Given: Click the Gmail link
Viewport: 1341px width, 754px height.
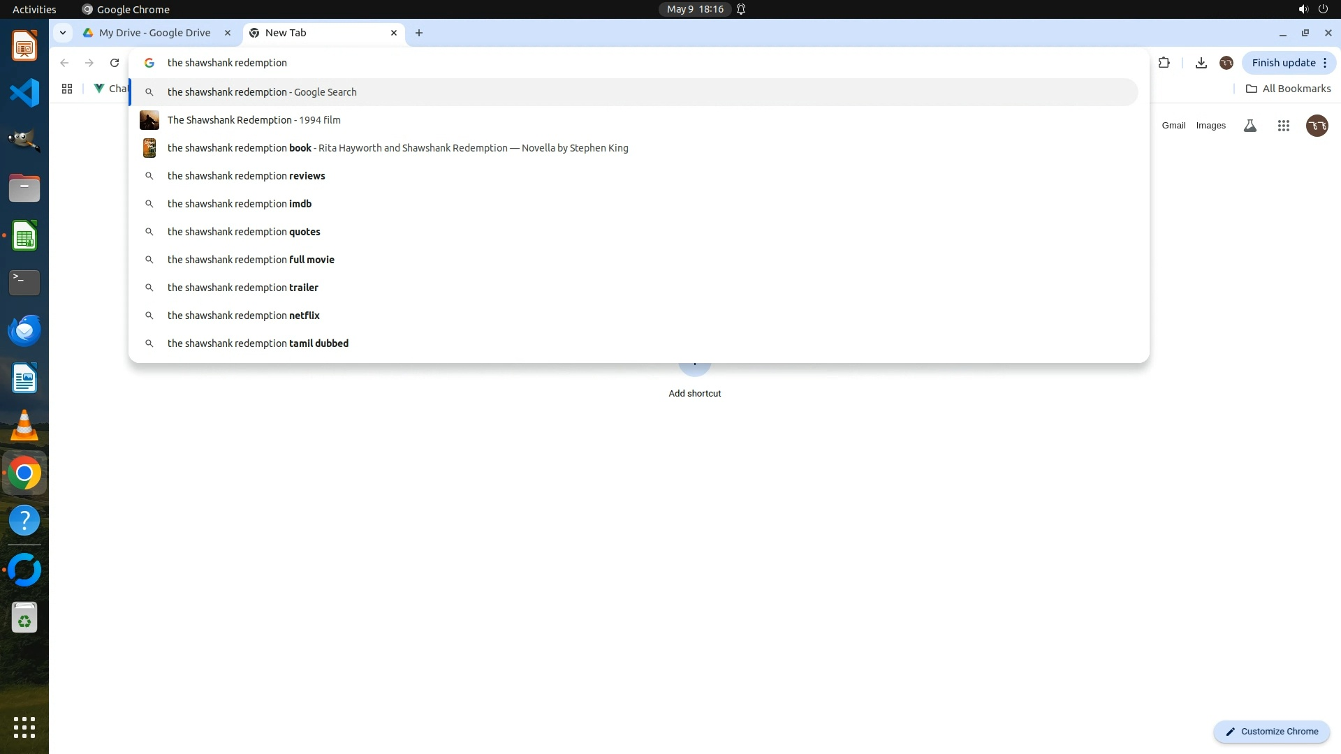Looking at the screenshot, I should 1173,126.
